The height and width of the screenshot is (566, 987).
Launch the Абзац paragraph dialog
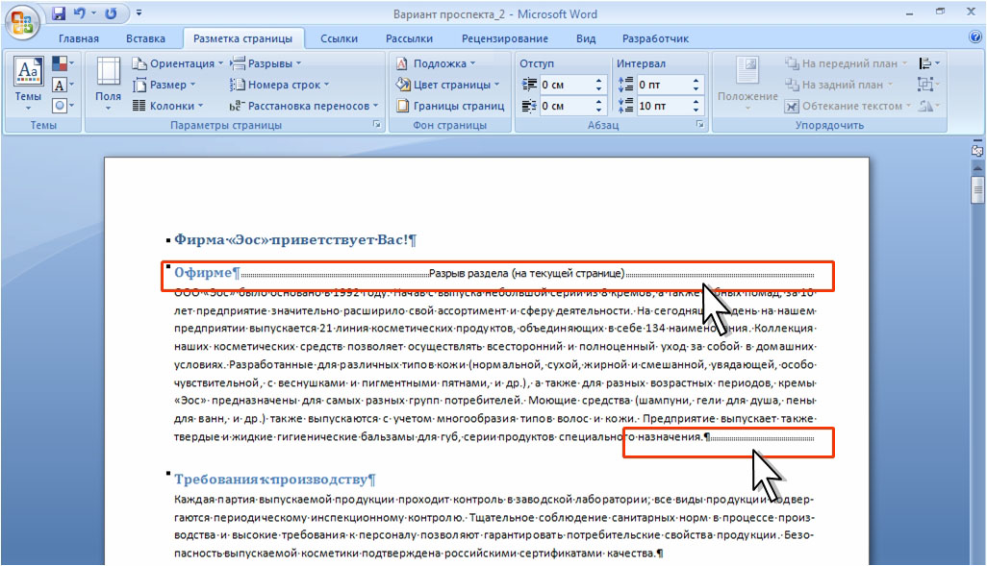click(x=700, y=125)
